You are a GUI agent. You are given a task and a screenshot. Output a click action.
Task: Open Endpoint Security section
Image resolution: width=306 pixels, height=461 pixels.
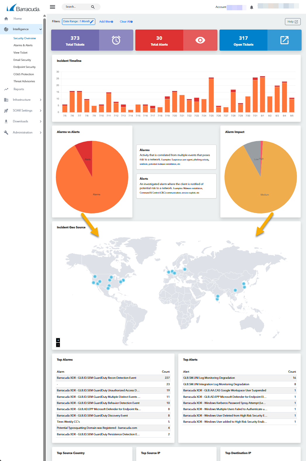coord(25,67)
